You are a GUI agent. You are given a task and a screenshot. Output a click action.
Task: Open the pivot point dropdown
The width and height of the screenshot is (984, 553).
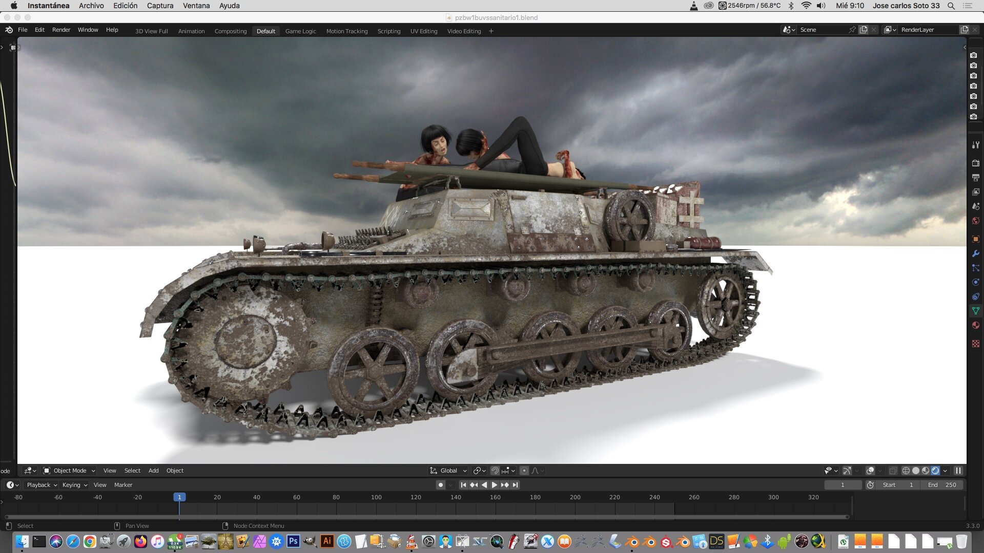[x=480, y=471]
